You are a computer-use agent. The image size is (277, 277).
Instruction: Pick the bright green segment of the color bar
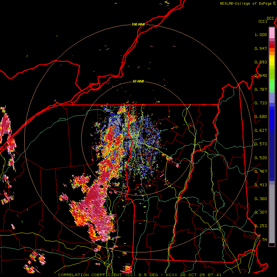click(x=272, y=84)
